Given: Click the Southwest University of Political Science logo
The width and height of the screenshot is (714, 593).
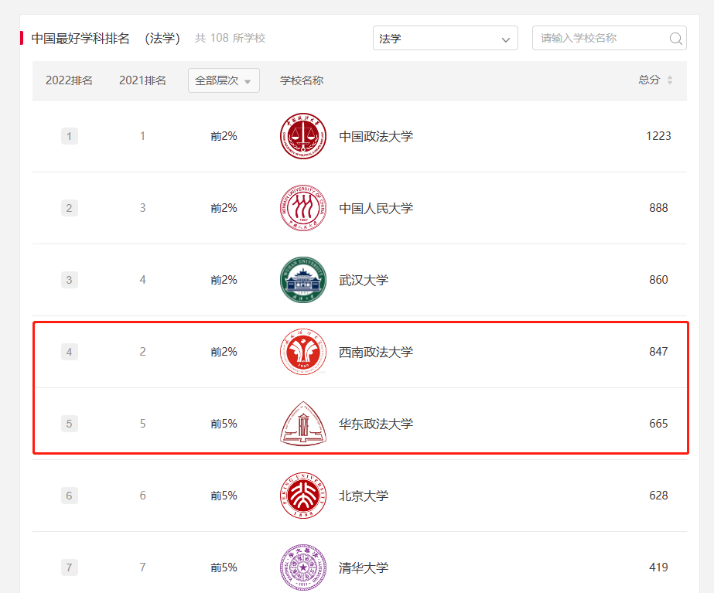Looking at the screenshot, I should tap(303, 352).
